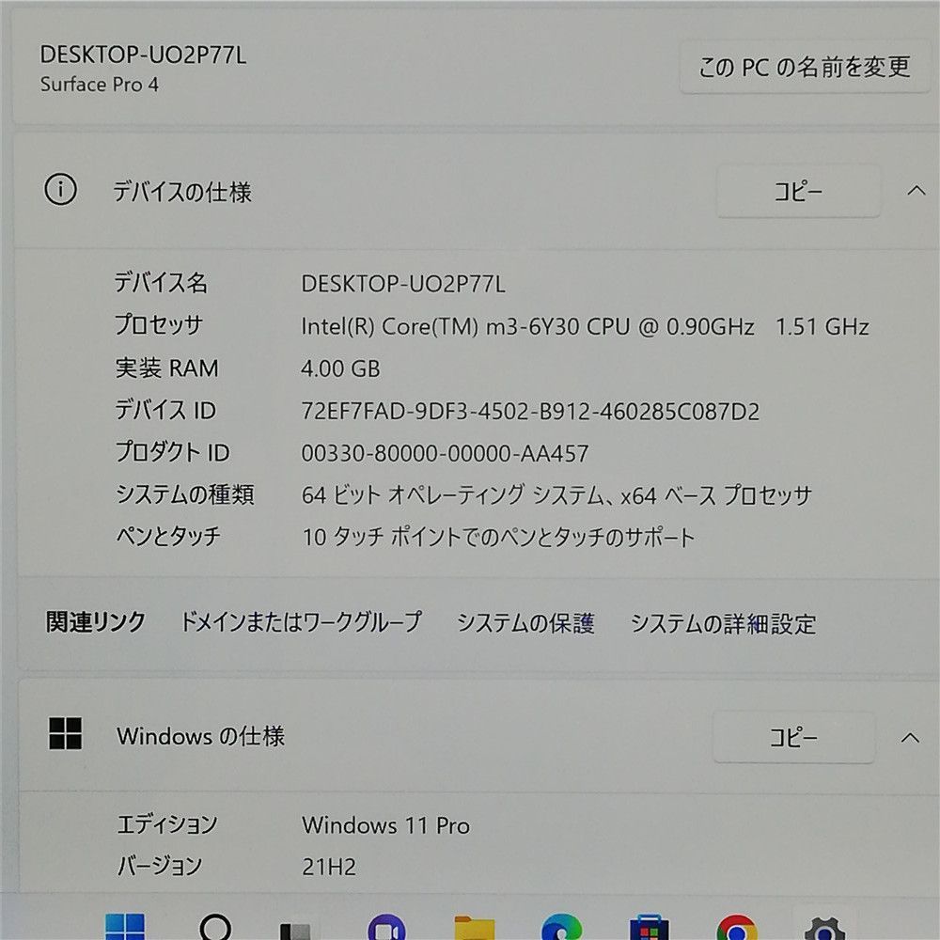Collapse the Windows の仕様 section chevron
The image size is (940, 940).
point(910,737)
